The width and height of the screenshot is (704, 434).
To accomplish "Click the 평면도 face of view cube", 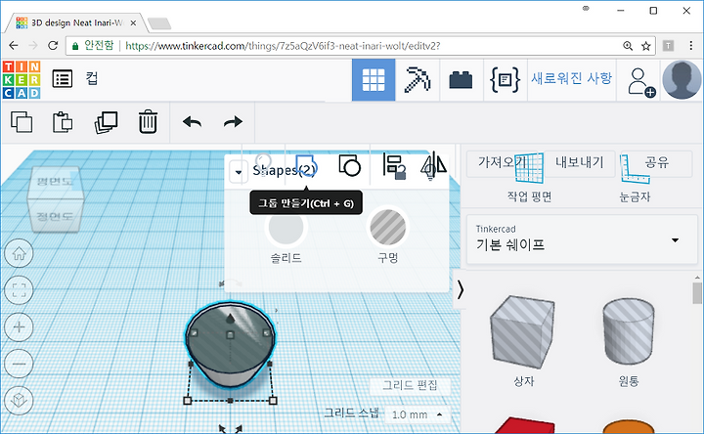I will pyautogui.click(x=55, y=181).
